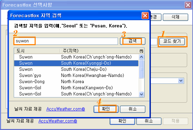Image resolution: width=193 pixels, height=130 pixels.
Task: Click the results list scrollbar thumb
Action: [x=142, y=69]
